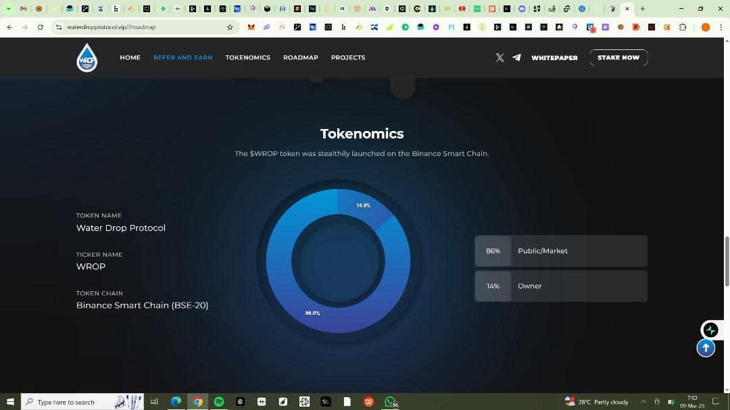This screenshot has width=730, height=410.
Task: Click the address bar URL field
Action: pyautogui.click(x=145, y=27)
